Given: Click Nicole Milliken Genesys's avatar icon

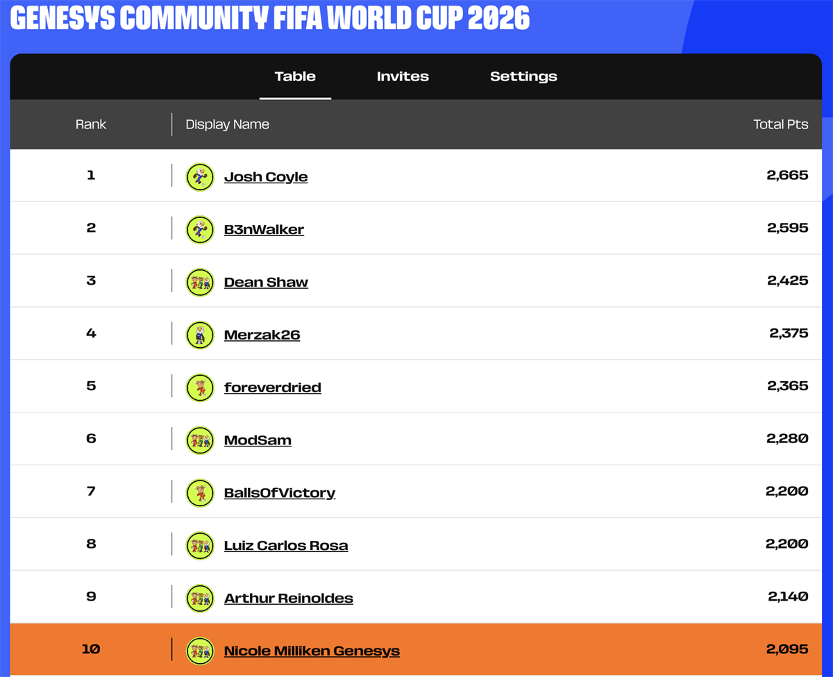Looking at the screenshot, I should [200, 651].
